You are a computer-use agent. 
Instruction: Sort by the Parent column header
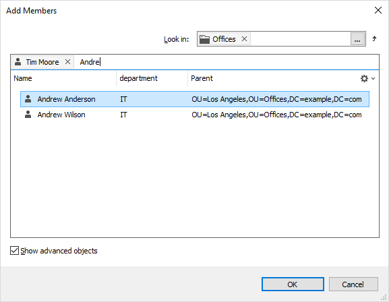click(273, 78)
